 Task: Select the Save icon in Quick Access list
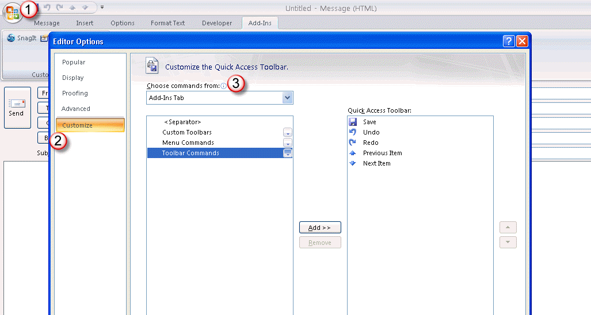tap(353, 122)
